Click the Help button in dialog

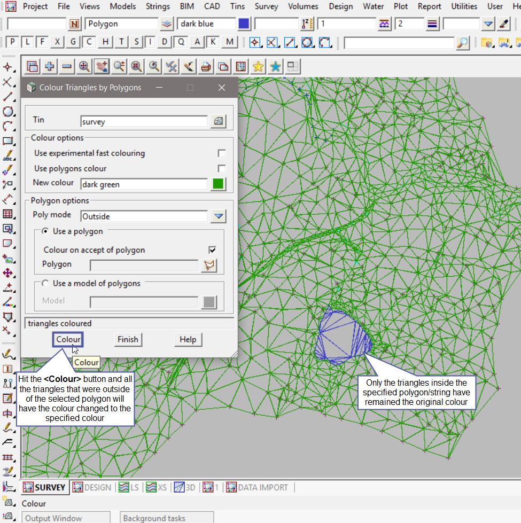pyautogui.click(x=188, y=339)
